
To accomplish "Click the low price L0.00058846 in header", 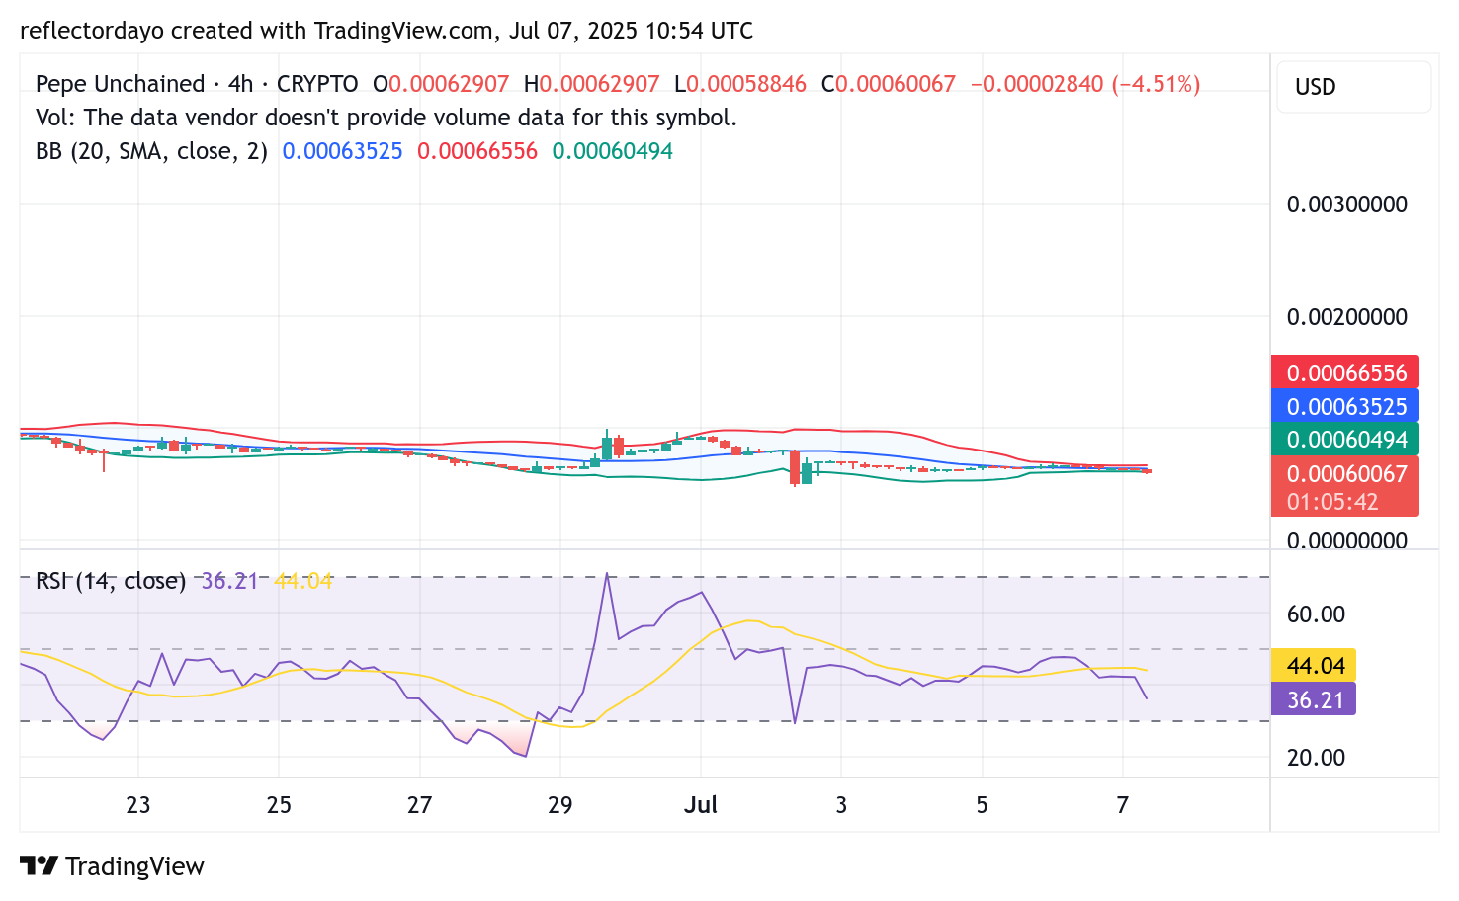I will (740, 84).
